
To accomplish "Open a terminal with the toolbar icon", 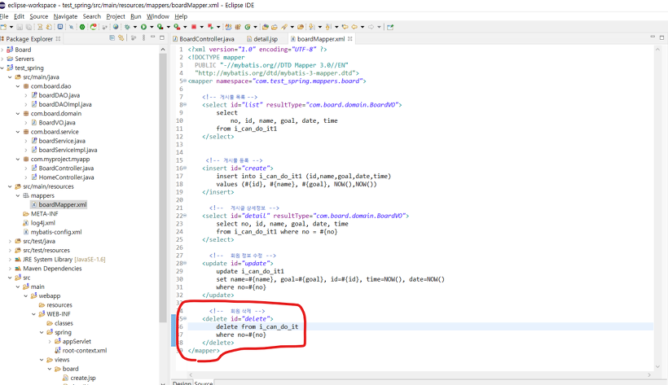I will pyautogui.click(x=60, y=27).
